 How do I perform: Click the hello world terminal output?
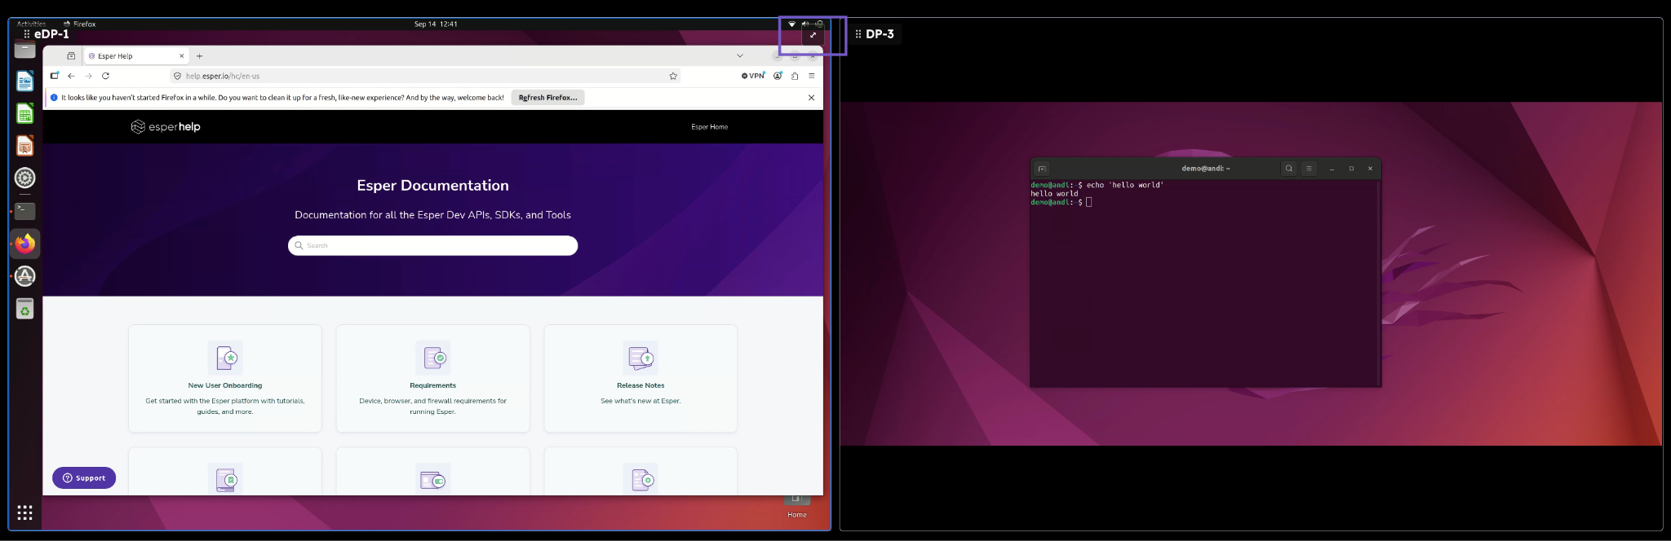pos(1054,194)
